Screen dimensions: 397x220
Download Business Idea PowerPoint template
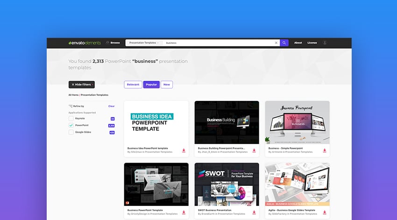(x=184, y=150)
